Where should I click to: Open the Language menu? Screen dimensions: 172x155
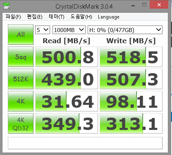click(x=109, y=17)
